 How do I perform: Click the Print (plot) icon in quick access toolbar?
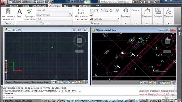tap(36, 1)
